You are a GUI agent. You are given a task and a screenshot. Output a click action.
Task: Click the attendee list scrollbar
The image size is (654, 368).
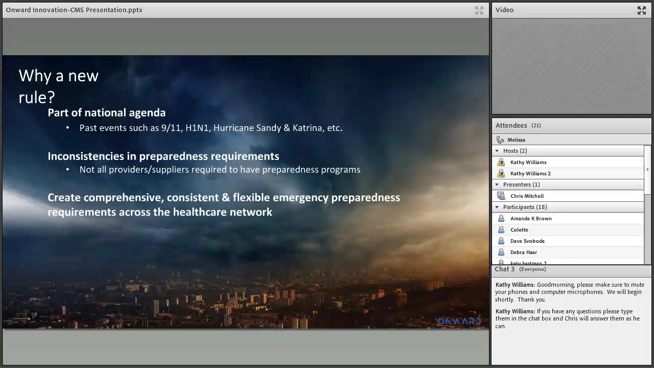click(x=647, y=170)
